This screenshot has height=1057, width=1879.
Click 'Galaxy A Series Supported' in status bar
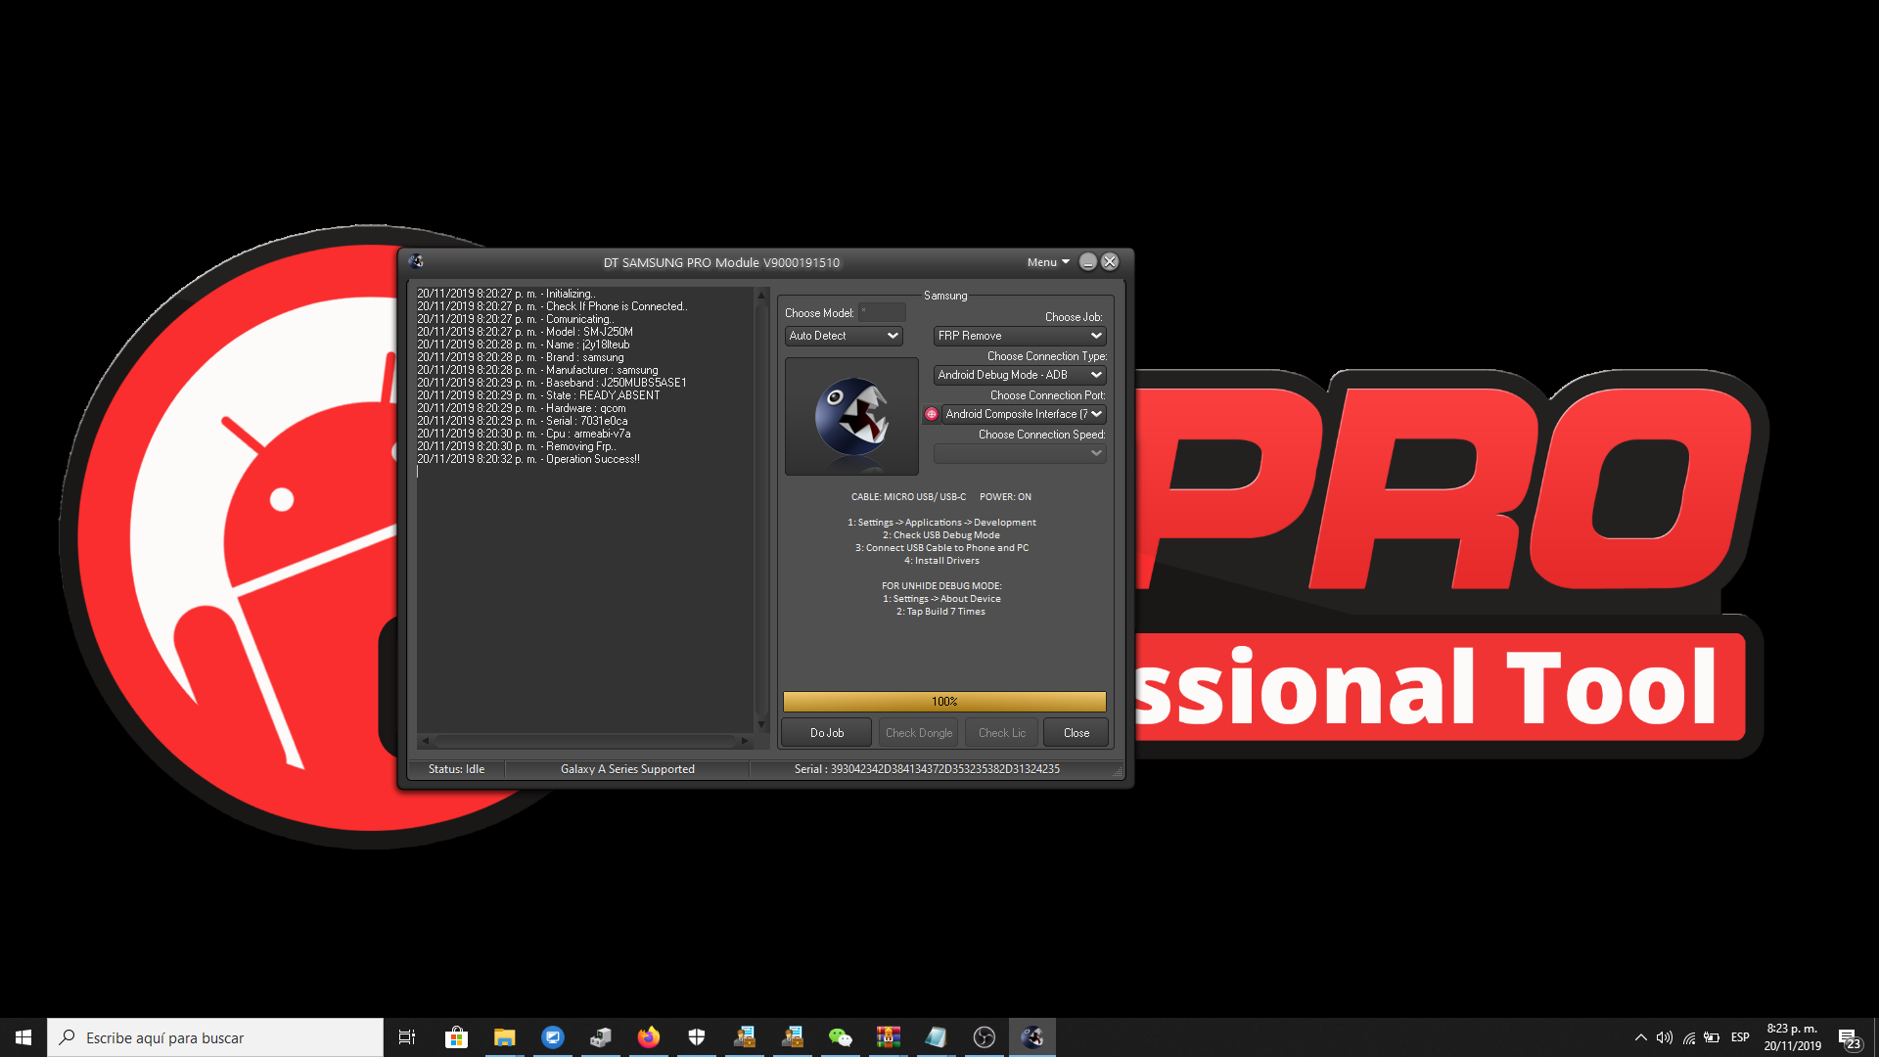point(627,769)
